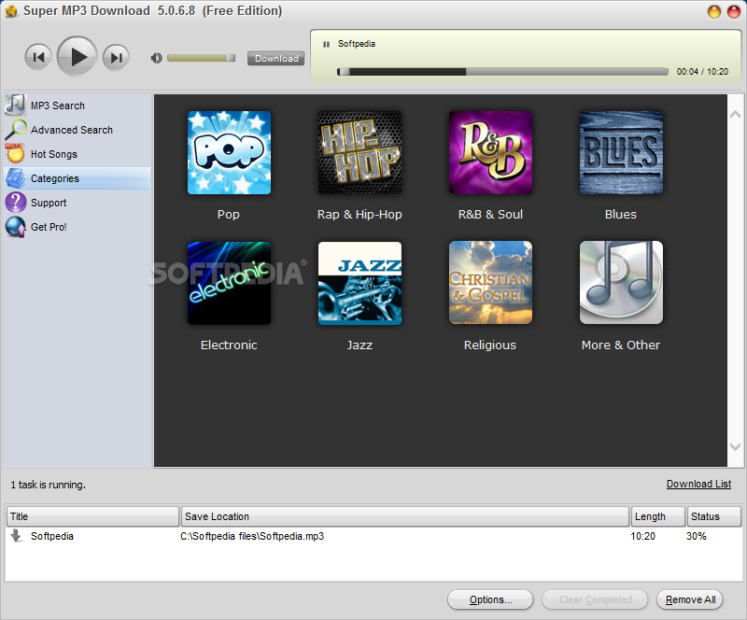Click the Electronic category label
747x620 pixels.
[229, 345]
